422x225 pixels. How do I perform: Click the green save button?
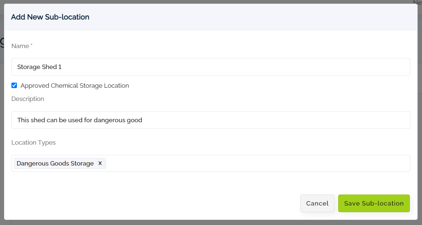373,203
